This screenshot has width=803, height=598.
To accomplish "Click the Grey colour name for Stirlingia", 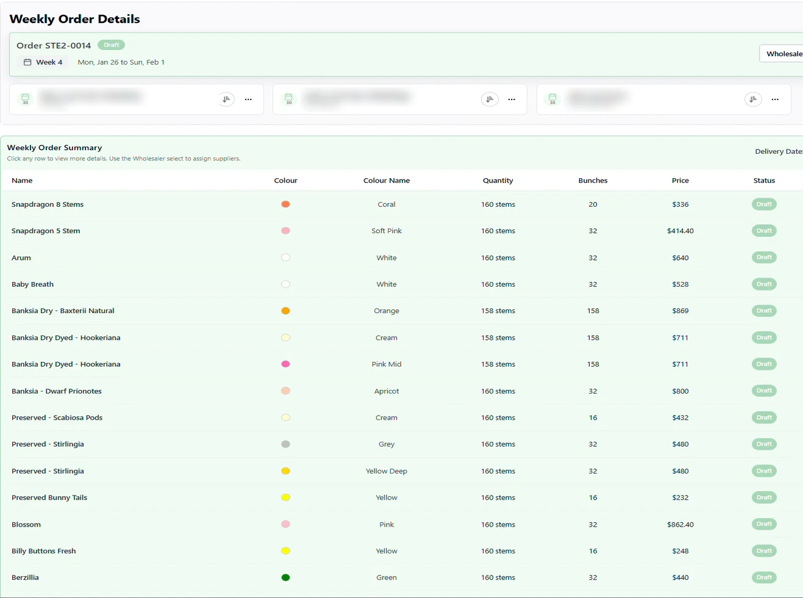I will [x=387, y=444].
